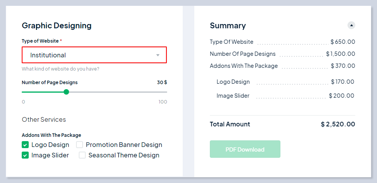The height and width of the screenshot is (183, 377).
Task: Collapse the Summary panel arrow icon
Action: 351,25
